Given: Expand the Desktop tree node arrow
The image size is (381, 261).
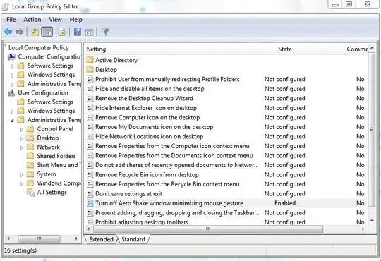Looking at the screenshot, I should tap(22, 138).
